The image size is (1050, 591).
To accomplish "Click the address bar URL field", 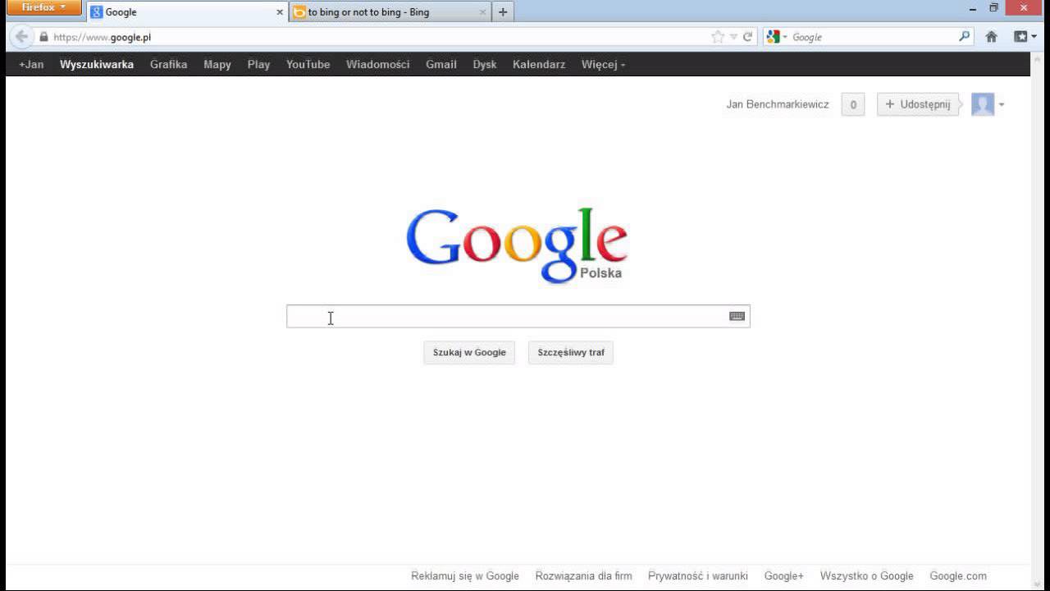I will (x=377, y=37).
